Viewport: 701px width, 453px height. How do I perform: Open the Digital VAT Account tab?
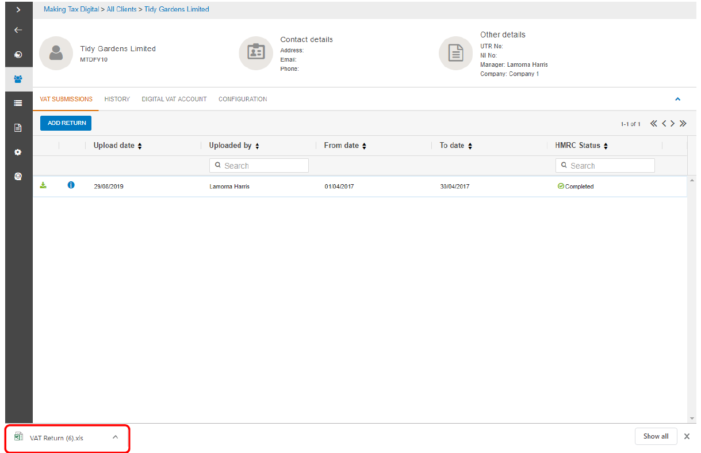pos(174,99)
